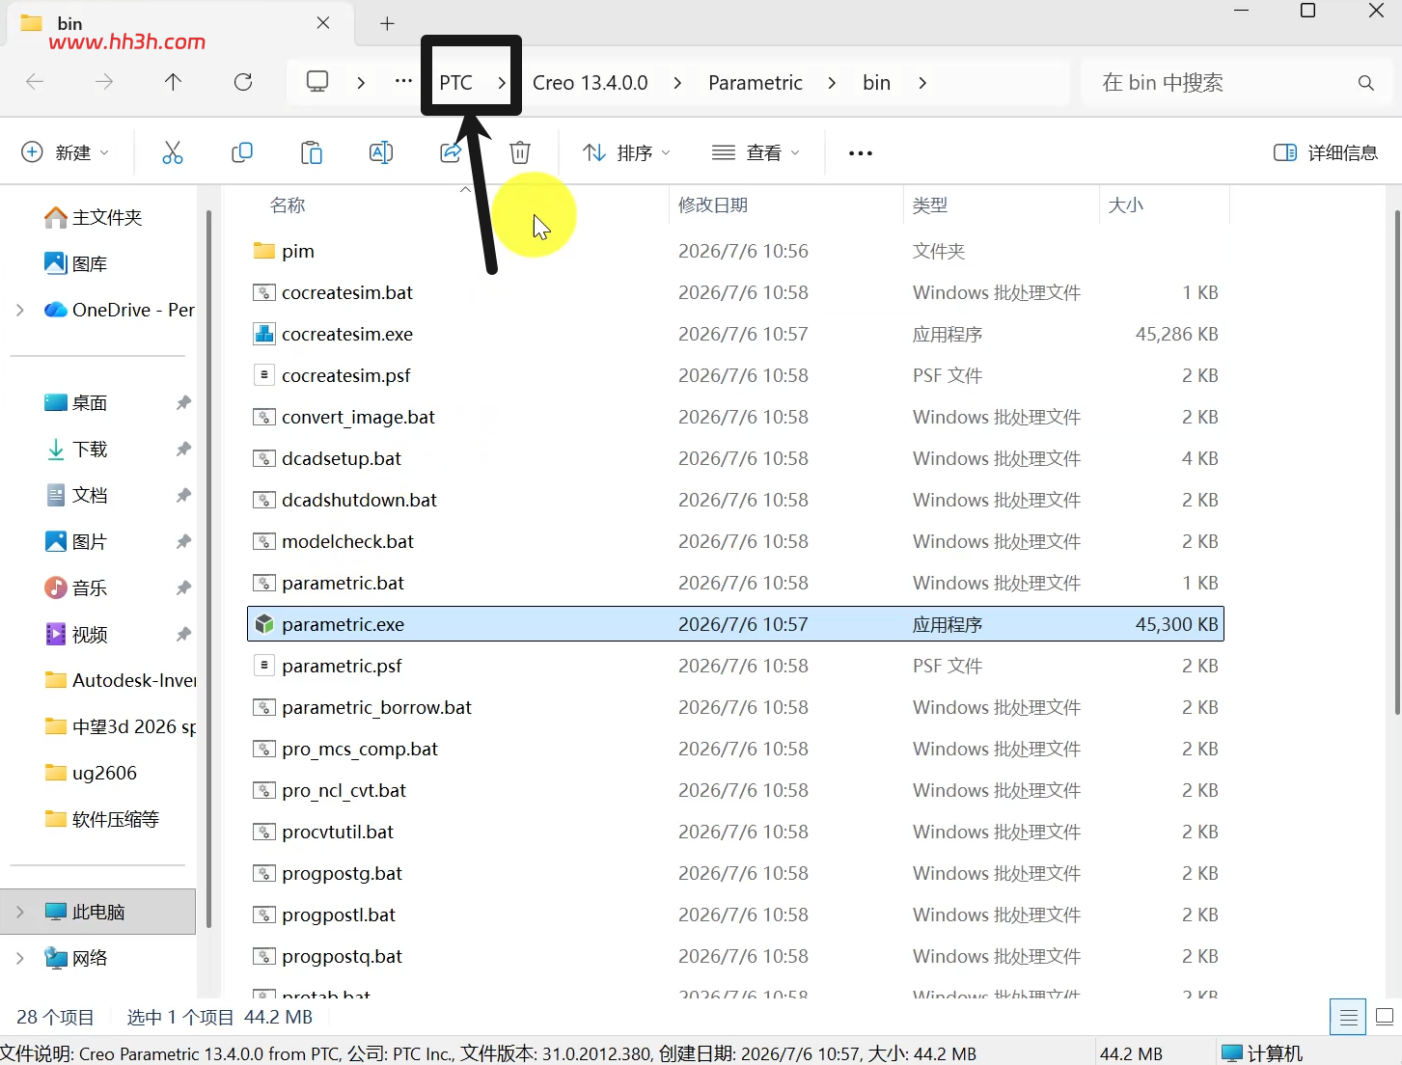Open a new tab with plus button
Screen dimensions: 1402x1065
(387, 23)
